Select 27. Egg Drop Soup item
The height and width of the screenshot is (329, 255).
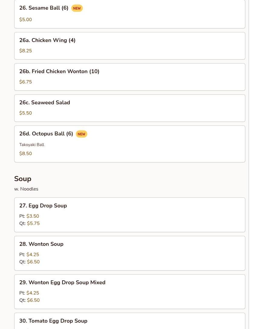[130, 215]
